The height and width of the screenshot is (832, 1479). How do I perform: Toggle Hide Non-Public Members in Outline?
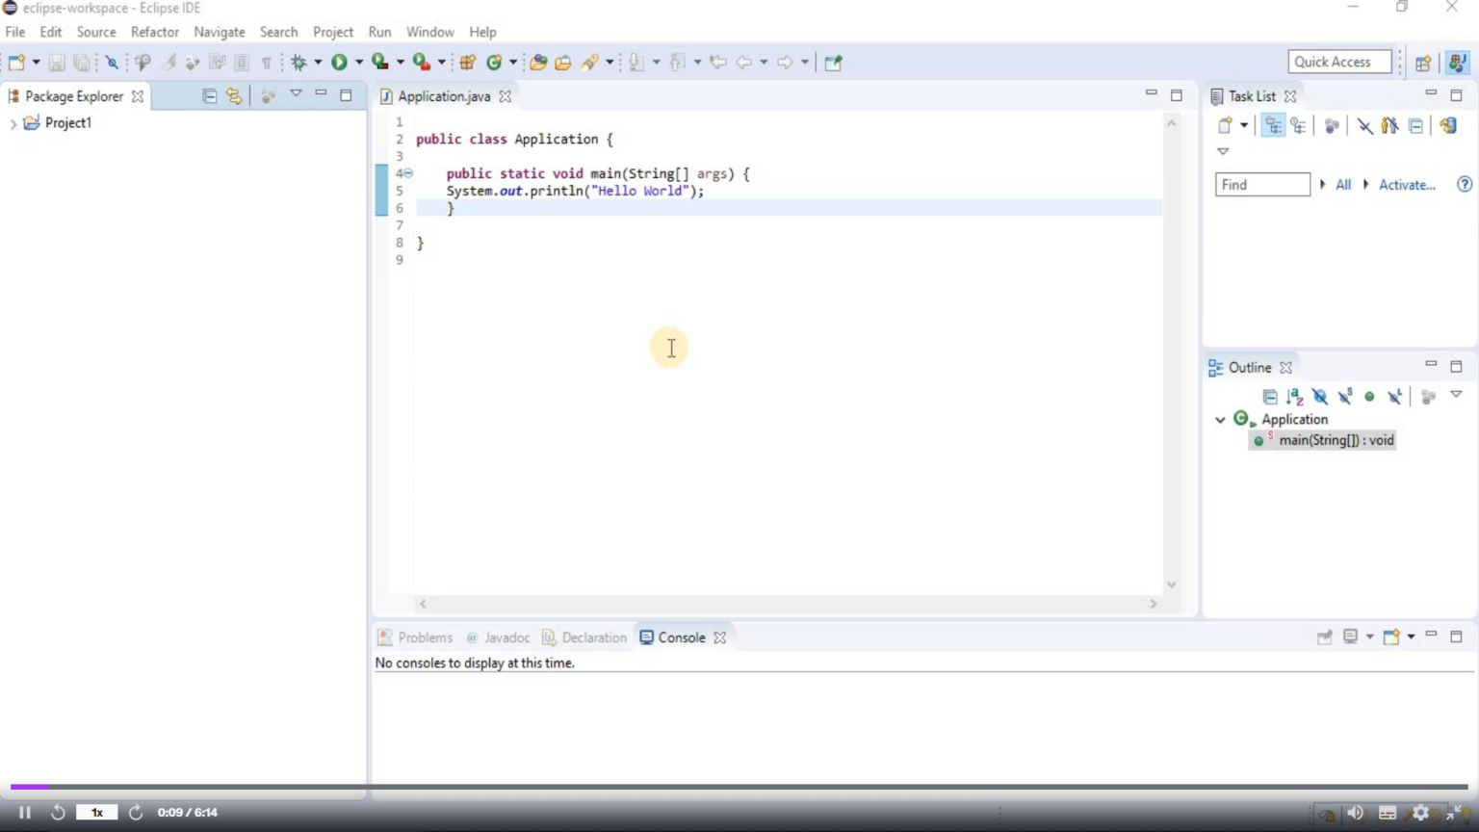click(x=1369, y=397)
